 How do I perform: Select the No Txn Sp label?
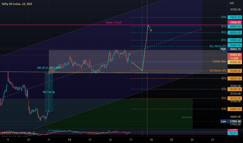pyautogui.click(x=49, y=92)
